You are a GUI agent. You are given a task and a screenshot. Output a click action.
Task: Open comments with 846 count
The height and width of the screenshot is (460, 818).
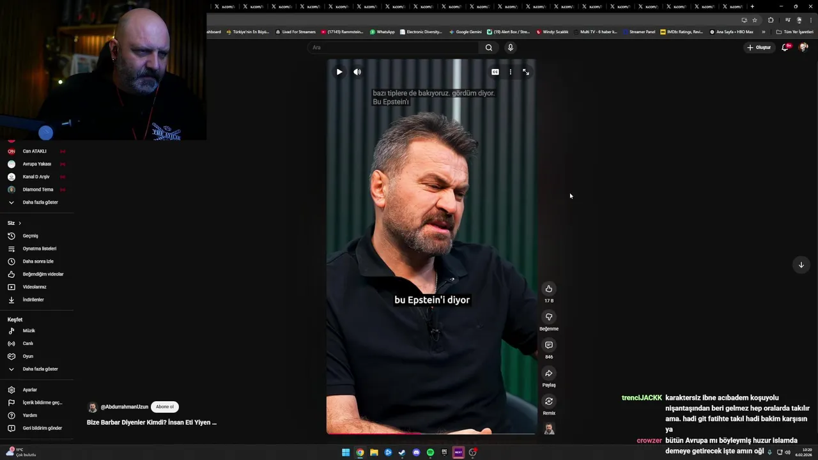(x=549, y=345)
